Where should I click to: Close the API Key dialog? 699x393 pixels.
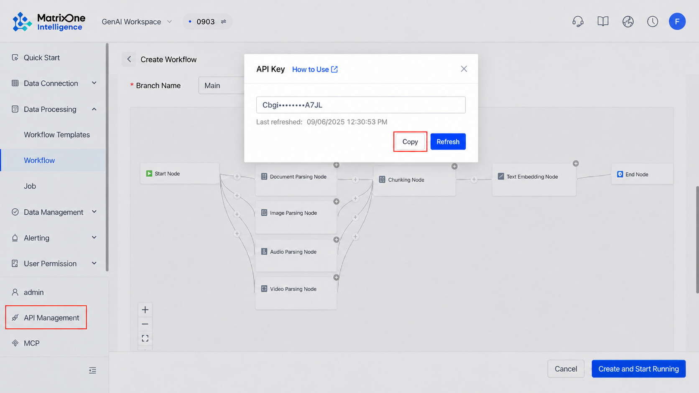click(464, 69)
